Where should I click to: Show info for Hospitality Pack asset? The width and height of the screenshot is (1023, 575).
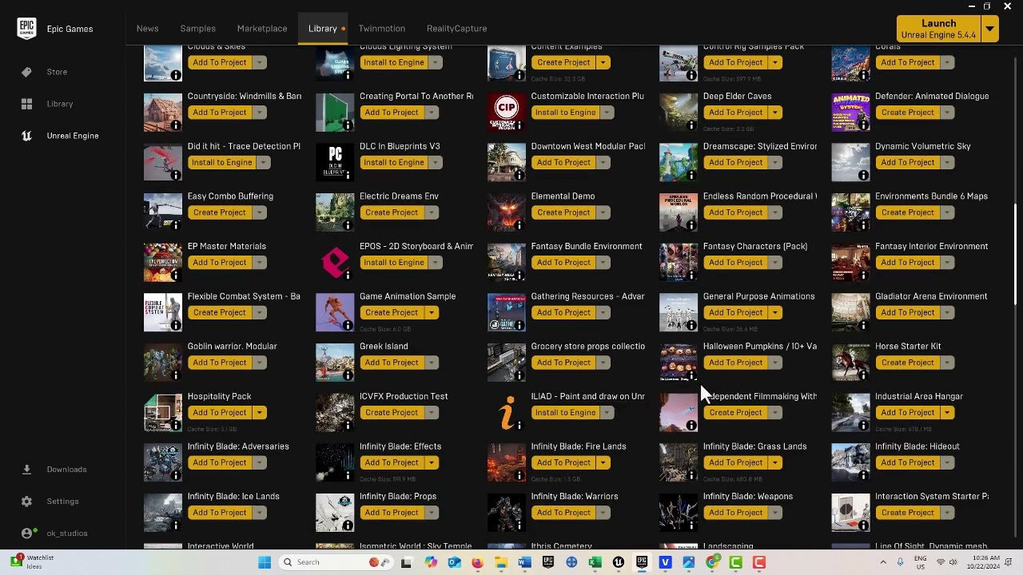click(176, 426)
